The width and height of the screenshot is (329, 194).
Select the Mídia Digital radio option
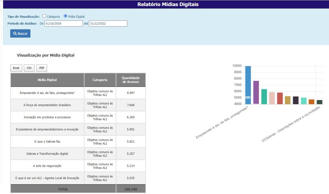pos(66,16)
